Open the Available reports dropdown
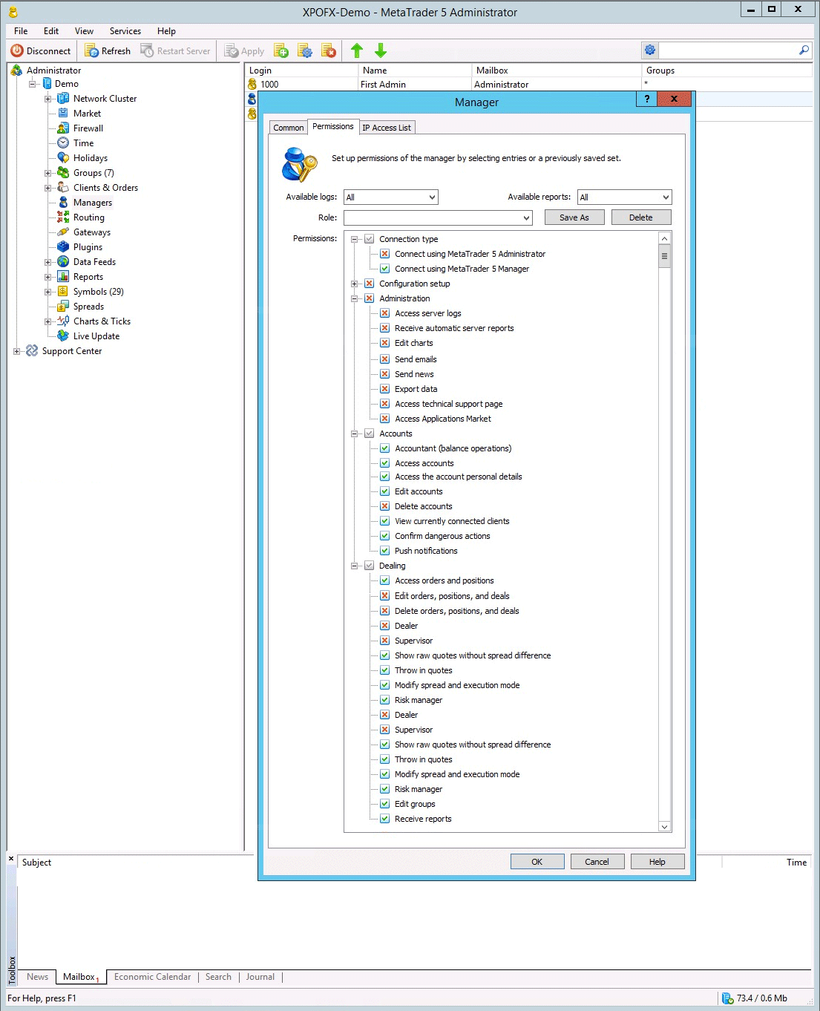This screenshot has height=1011, width=820. point(664,197)
